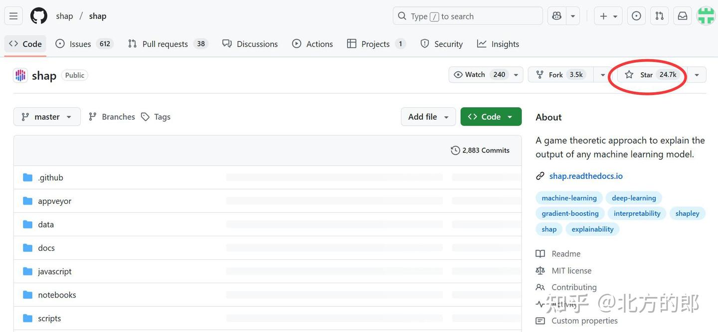
Task: Open the hamburger navigation menu
Action: coord(13,16)
